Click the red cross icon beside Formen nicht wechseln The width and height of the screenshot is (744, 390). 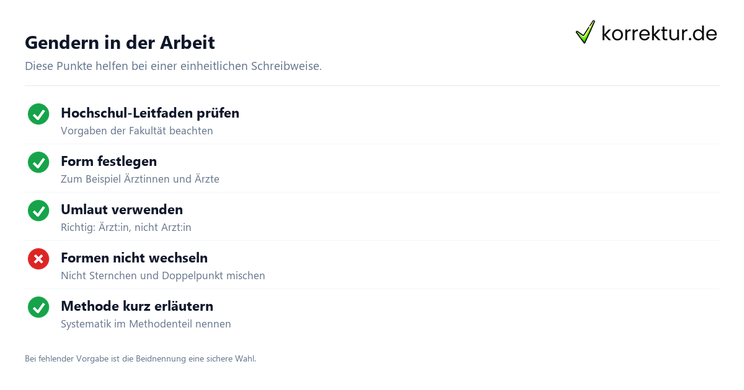click(38, 259)
